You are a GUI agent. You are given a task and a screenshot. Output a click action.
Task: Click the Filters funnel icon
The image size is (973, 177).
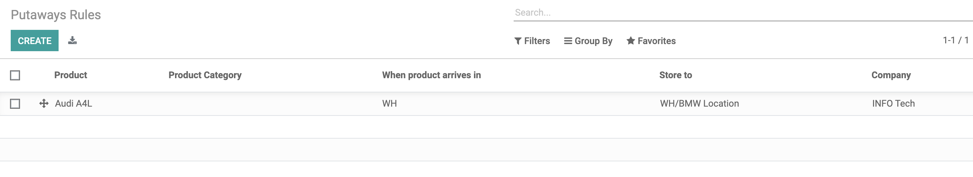(x=518, y=41)
